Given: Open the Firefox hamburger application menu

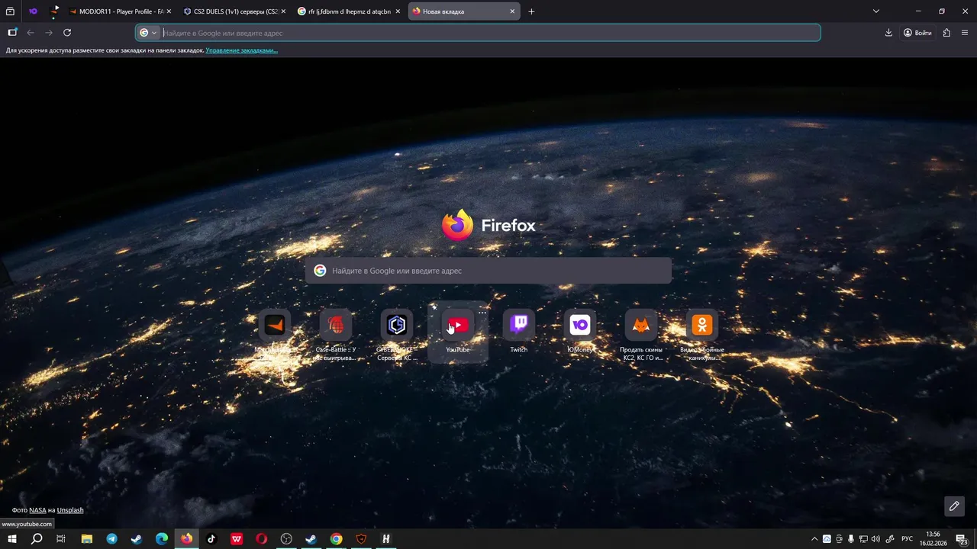Looking at the screenshot, I should click(965, 33).
